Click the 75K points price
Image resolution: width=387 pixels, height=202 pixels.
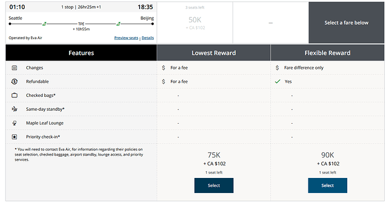(x=214, y=155)
